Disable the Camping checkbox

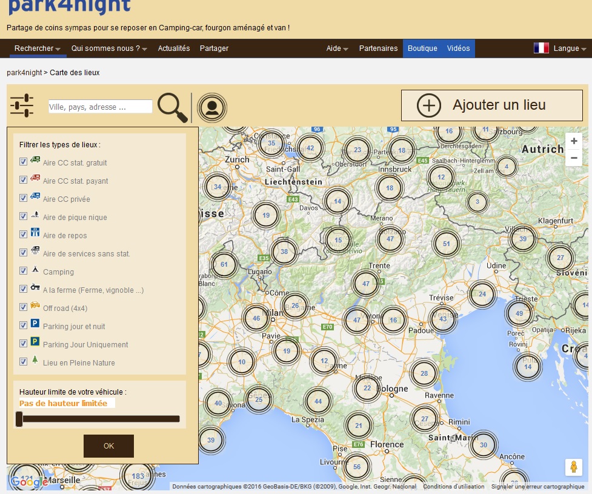coord(23,271)
